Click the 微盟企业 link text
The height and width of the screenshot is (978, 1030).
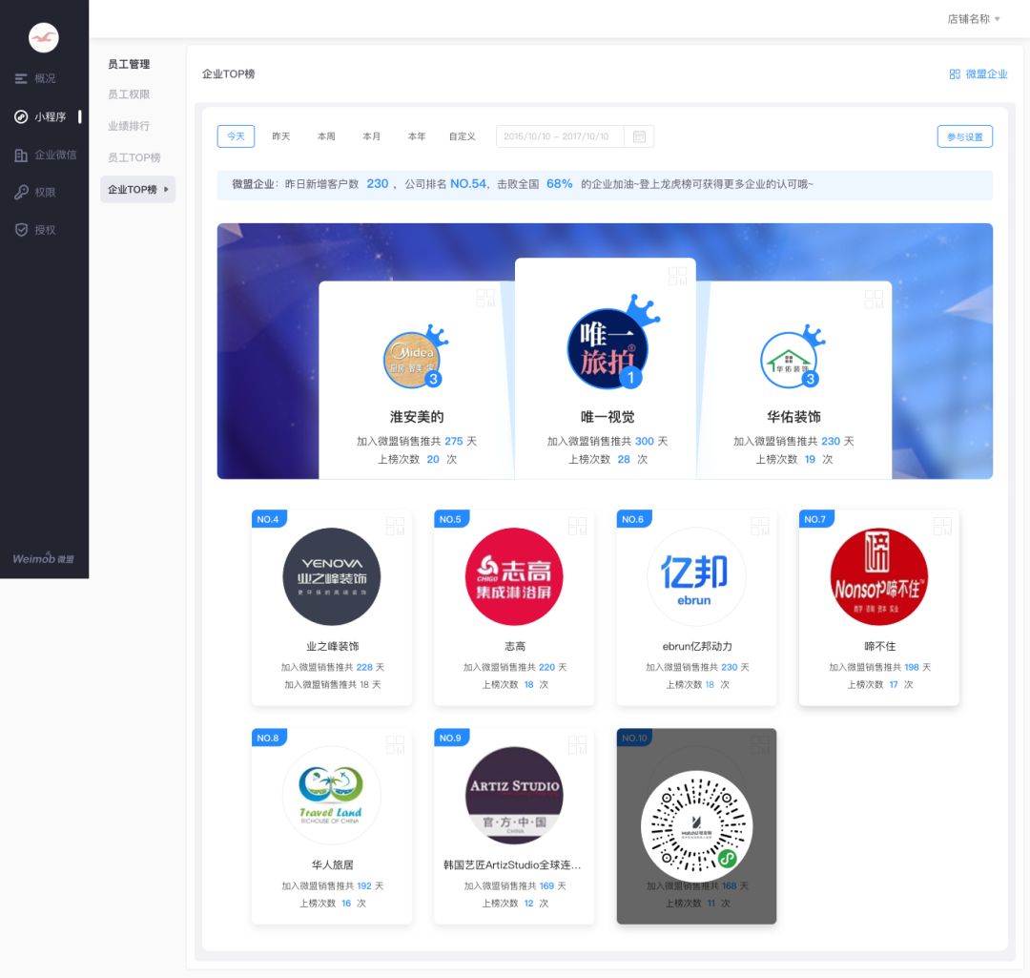tap(986, 74)
